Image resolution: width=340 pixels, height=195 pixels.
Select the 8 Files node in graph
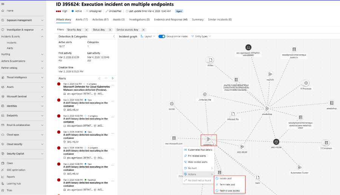[x=210, y=60]
